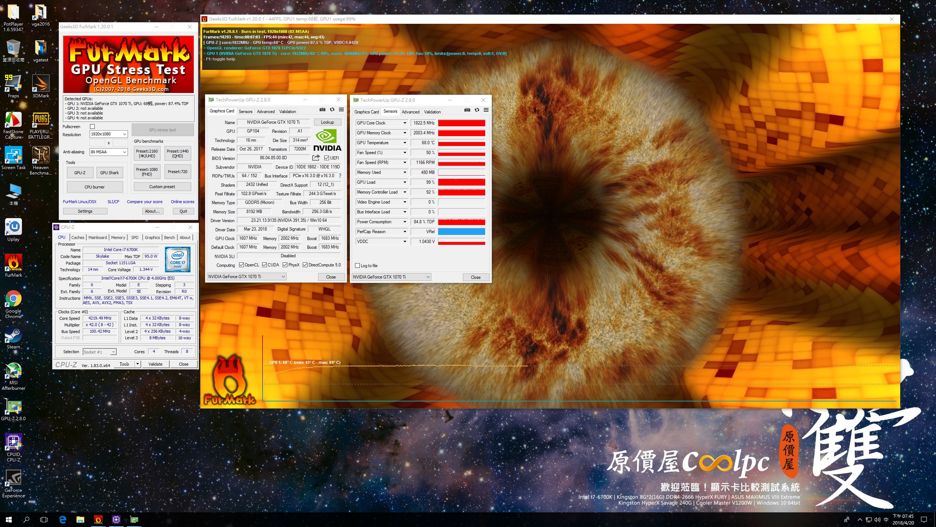Open Steam desktop icon
The height and width of the screenshot is (527, 936).
[x=14, y=337]
